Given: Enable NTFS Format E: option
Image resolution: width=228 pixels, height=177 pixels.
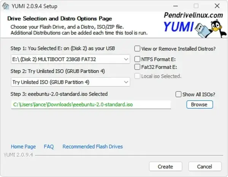Looking at the screenshot, I should [x=137, y=59].
